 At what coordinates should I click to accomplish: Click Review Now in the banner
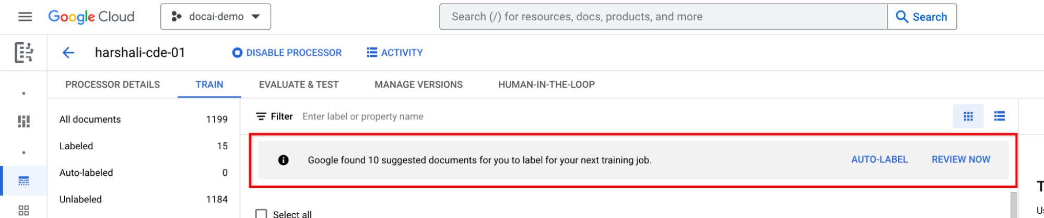961,160
